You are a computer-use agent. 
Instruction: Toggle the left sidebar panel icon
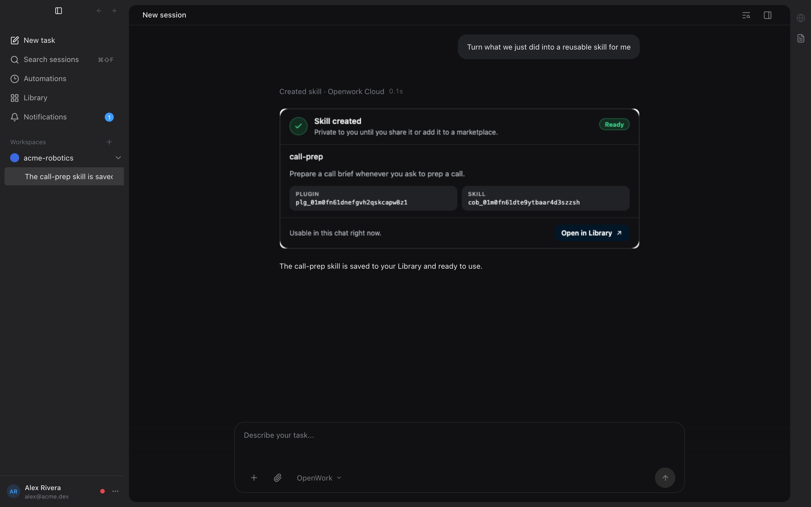click(59, 11)
